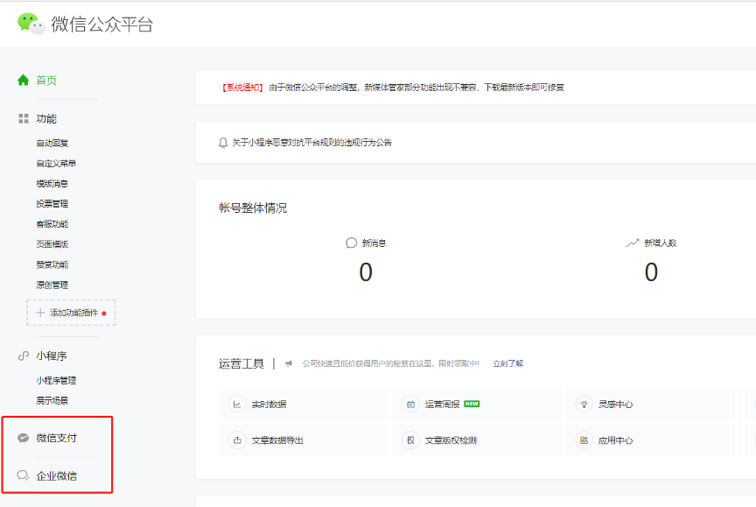Image resolution: width=756 pixels, height=507 pixels.
Task: Click the system notice text about 新媒体管家
Action: click(x=416, y=88)
